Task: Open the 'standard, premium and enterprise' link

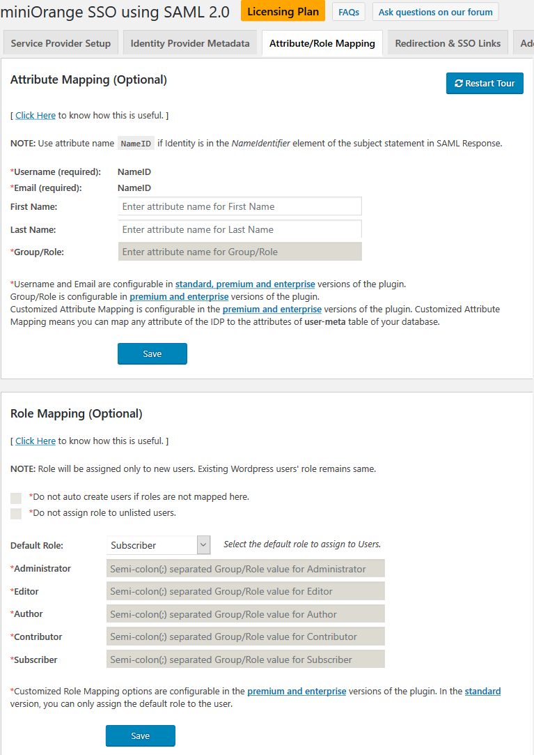Action: [x=244, y=284]
